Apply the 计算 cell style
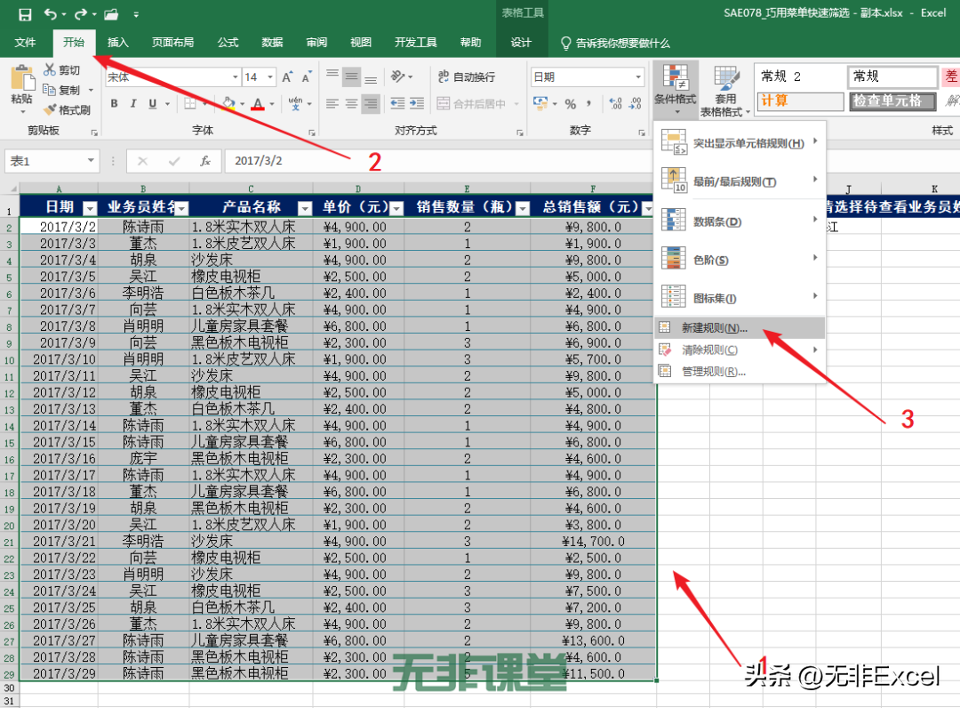 point(801,101)
